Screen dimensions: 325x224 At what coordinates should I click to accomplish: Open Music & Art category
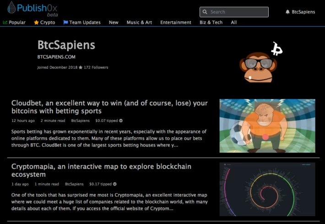click(139, 22)
